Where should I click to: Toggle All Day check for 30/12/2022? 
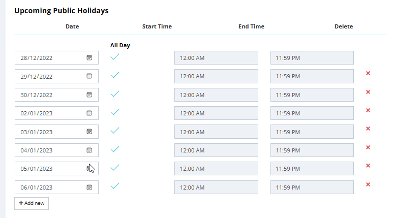[x=115, y=94]
